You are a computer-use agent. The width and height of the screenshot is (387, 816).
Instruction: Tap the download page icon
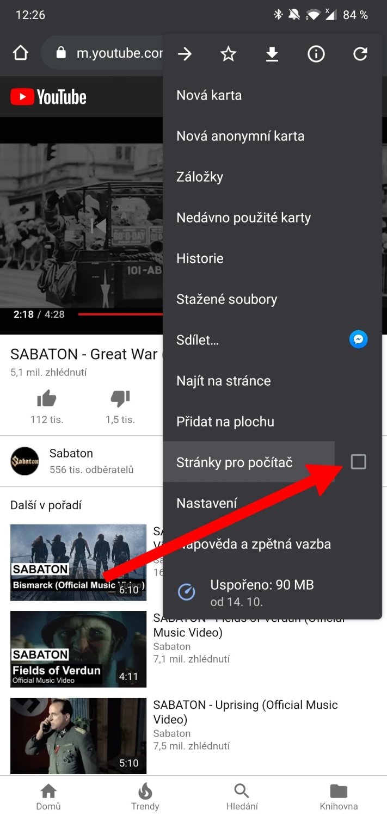272,54
